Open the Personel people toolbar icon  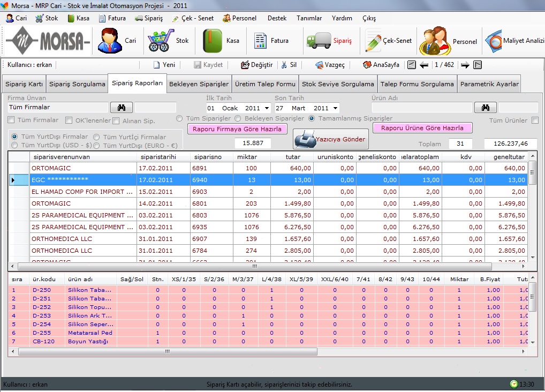coord(435,41)
